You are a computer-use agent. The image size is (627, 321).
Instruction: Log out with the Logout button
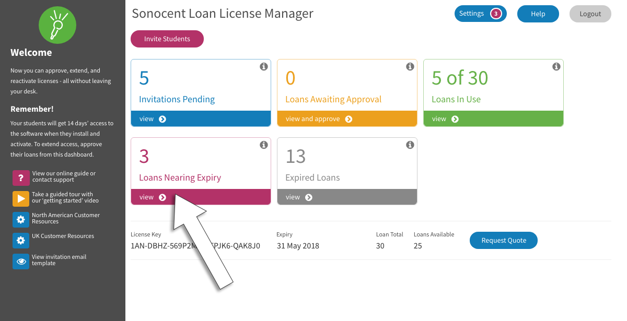pos(590,14)
